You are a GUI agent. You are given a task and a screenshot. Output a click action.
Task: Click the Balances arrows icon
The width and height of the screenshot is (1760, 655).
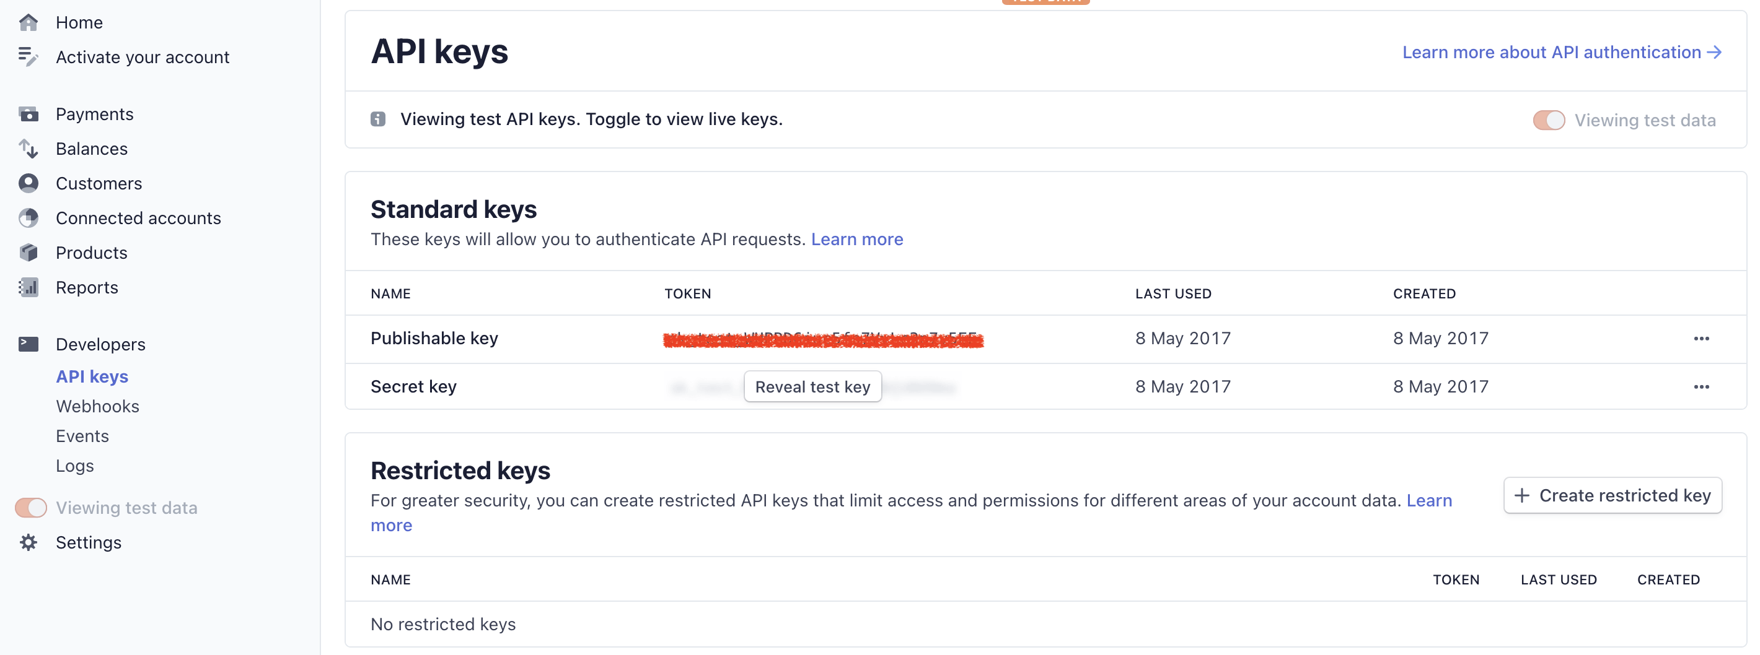29,148
